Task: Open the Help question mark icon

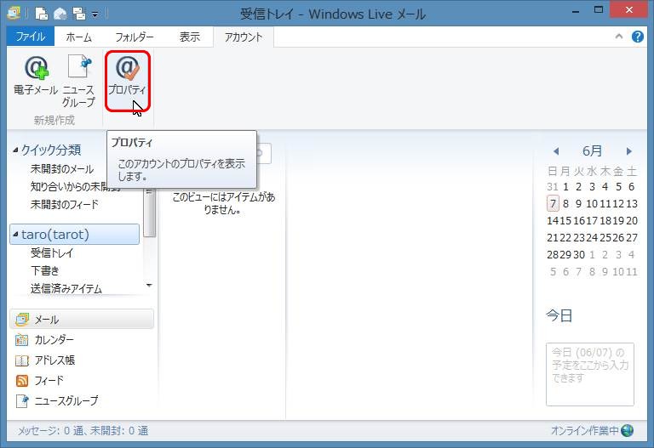Action: pyautogui.click(x=637, y=37)
